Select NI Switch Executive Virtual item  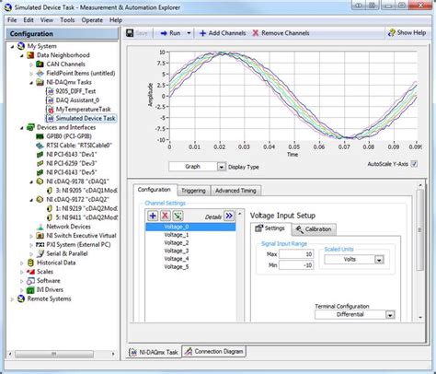(81, 236)
